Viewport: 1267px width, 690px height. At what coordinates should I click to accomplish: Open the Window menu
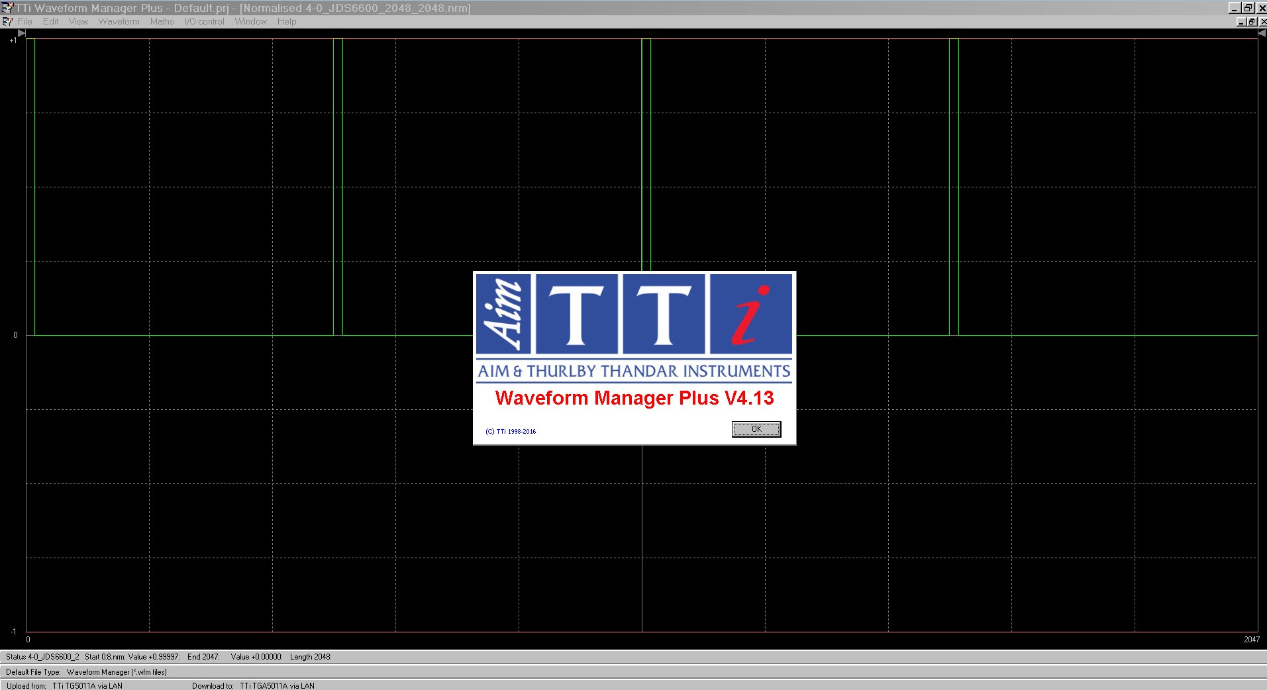click(250, 21)
